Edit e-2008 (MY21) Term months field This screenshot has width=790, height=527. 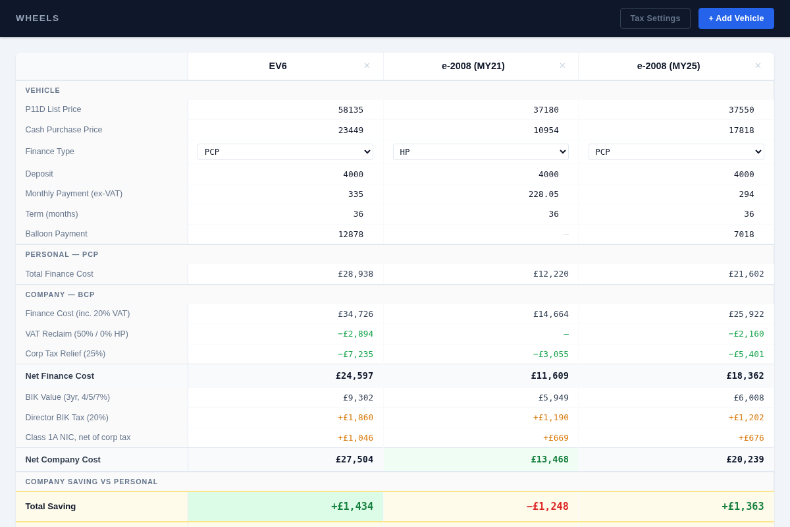coord(481,213)
